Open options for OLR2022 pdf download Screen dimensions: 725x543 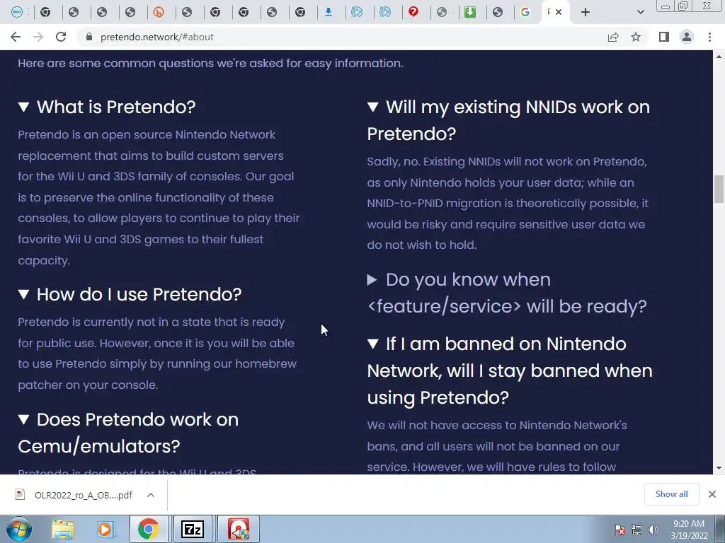point(150,495)
